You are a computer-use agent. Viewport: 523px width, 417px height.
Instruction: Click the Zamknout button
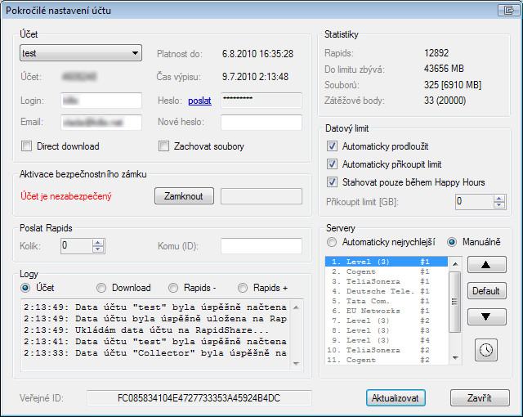184,195
